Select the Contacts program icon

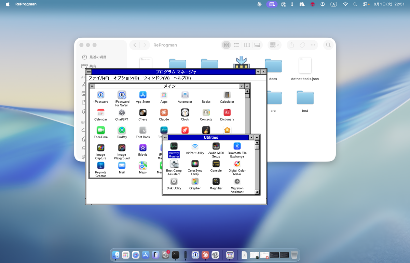206,113
